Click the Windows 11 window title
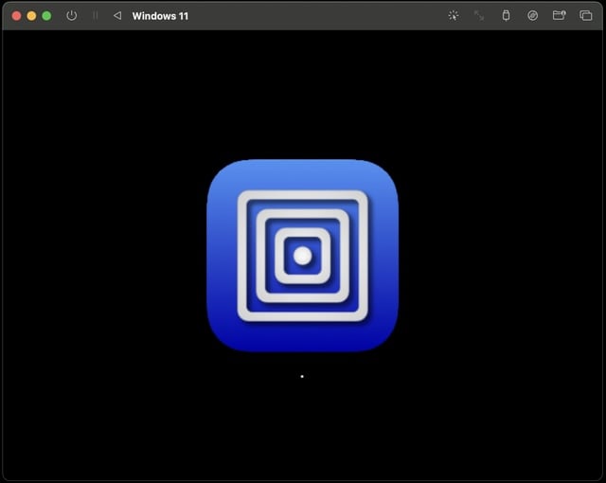Image resolution: width=606 pixels, height=483 pixels. click(x=160, y=16)
